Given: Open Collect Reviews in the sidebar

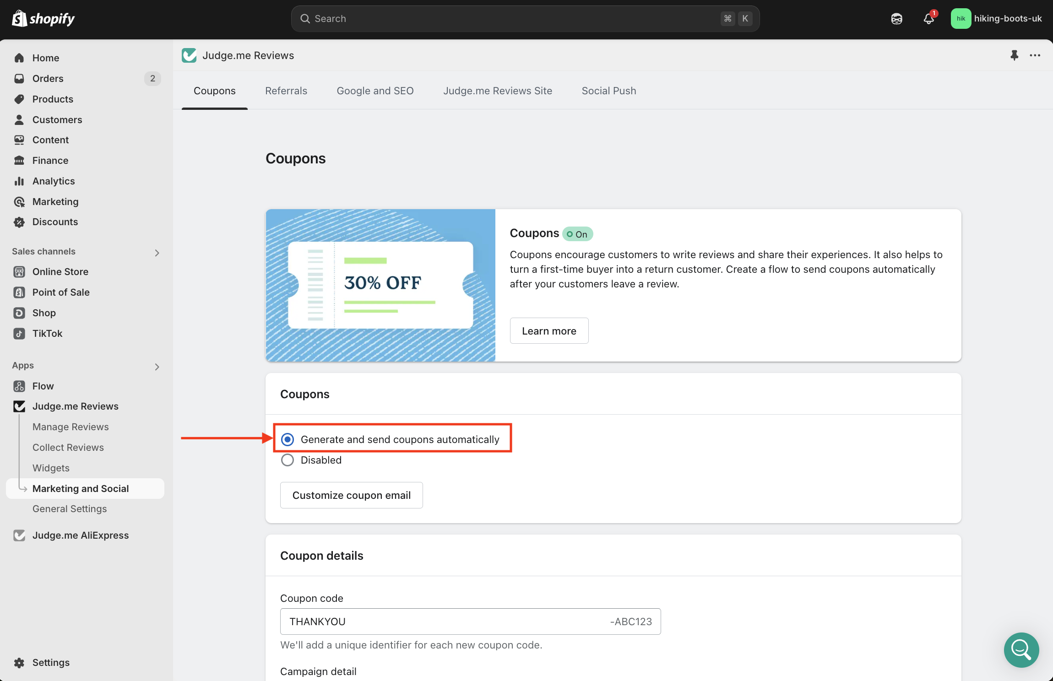Looking at the screenshot, I should coord(68,447).
